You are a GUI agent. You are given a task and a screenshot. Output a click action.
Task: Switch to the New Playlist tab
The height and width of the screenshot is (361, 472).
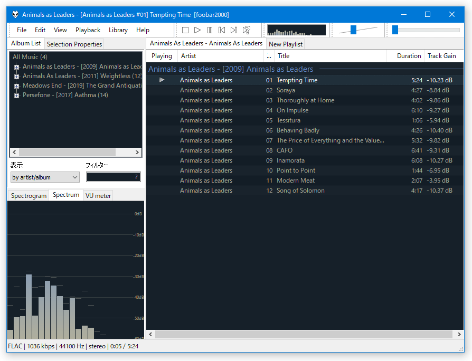coord(286,44)
